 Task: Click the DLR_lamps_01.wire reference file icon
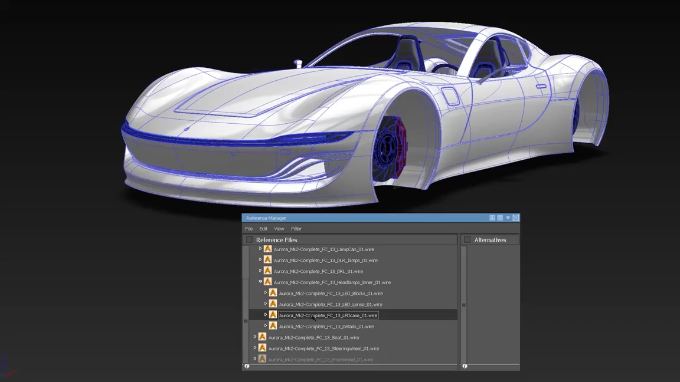(x=267, y=260)
